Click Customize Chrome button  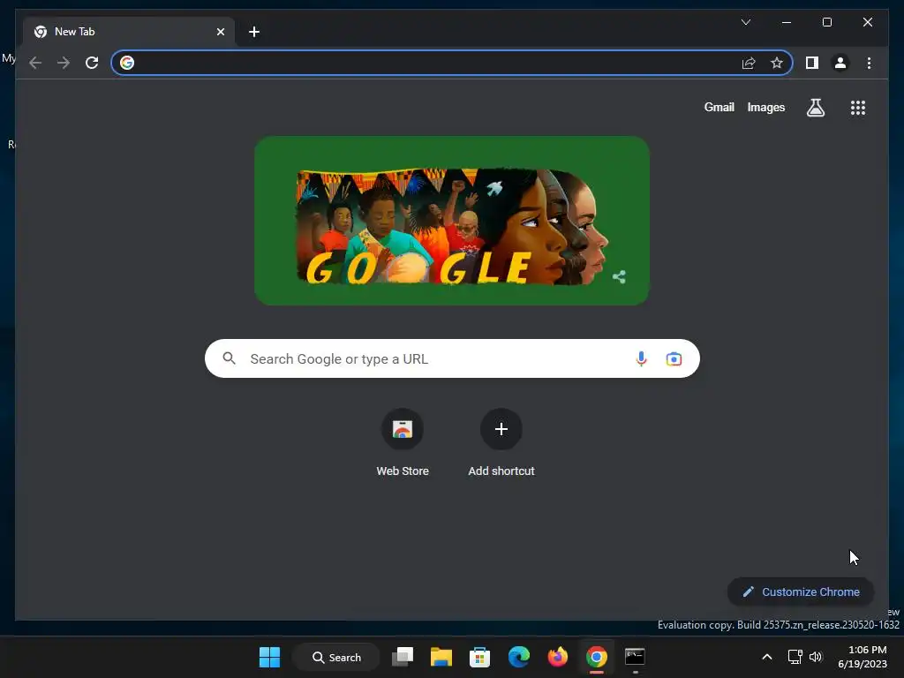point(801,592)
